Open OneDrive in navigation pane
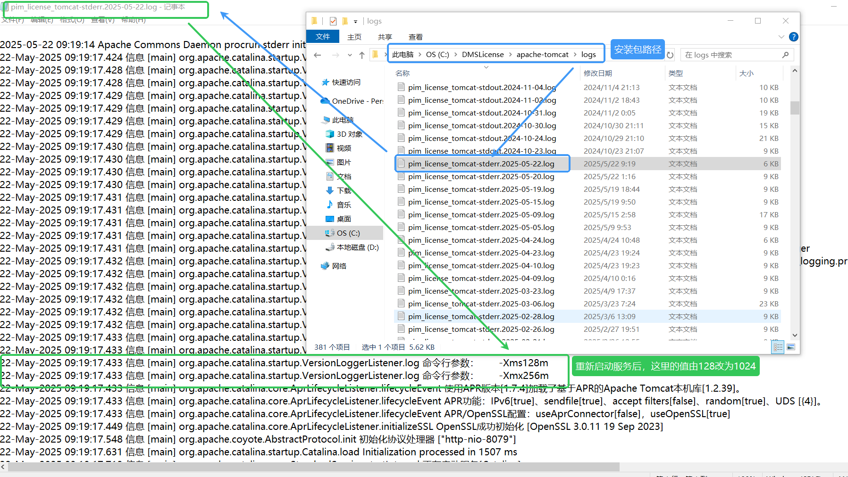 click(x=352, y=101)
